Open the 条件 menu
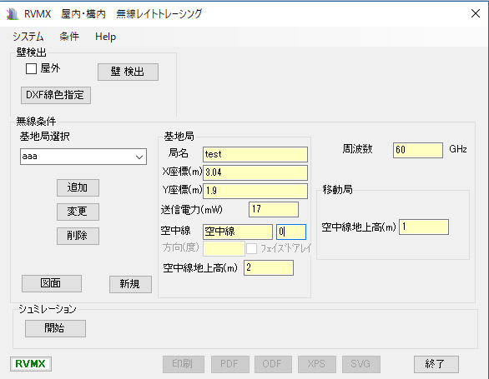 (69, 37)
